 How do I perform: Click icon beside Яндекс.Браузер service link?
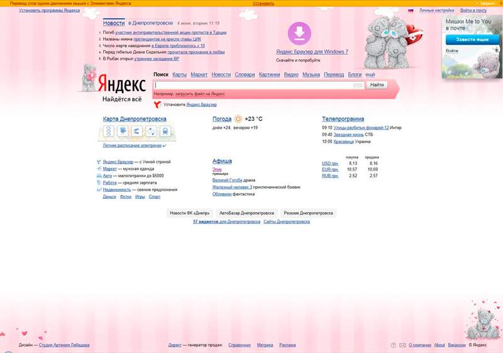pos(99,162)
